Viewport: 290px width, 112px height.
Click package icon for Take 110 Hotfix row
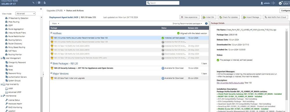click(52, 46)
